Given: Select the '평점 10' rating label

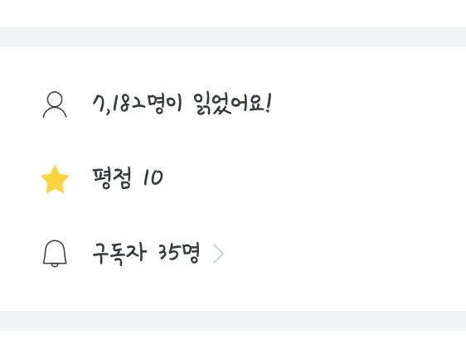Looking at the screenshot, I should pos(128,178).
